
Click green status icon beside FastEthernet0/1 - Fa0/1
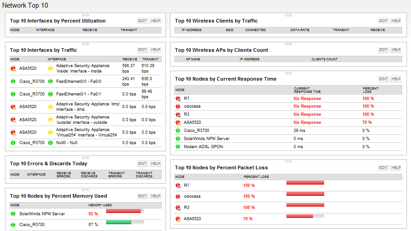50,94
